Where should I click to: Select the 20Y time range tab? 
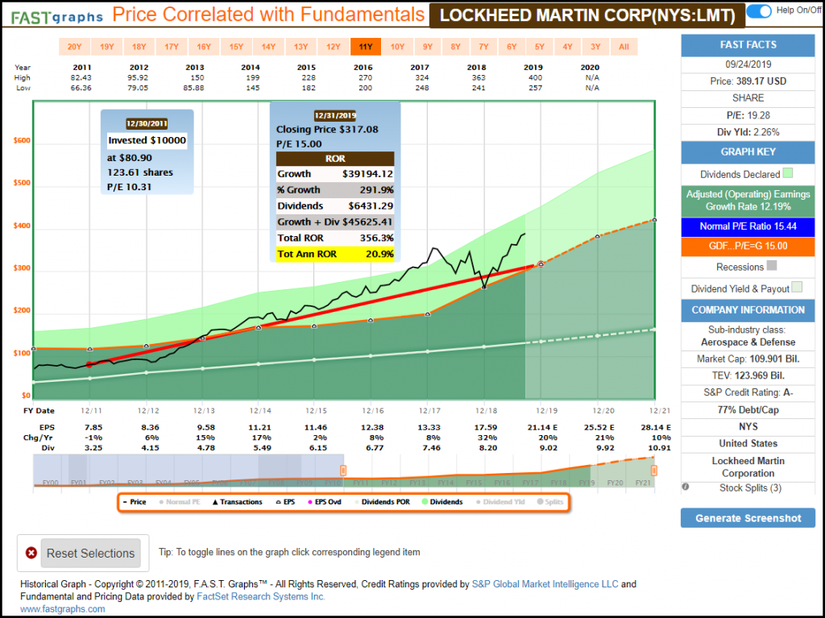coord(74,47)
